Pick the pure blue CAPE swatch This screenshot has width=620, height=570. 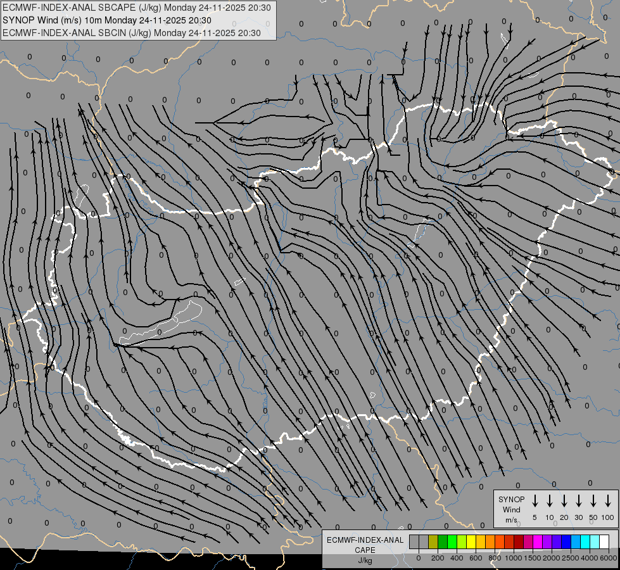566,541
